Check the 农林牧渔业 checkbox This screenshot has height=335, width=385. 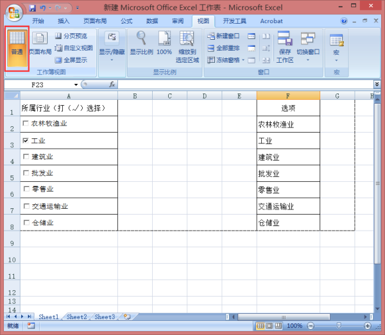coord(25,123)
